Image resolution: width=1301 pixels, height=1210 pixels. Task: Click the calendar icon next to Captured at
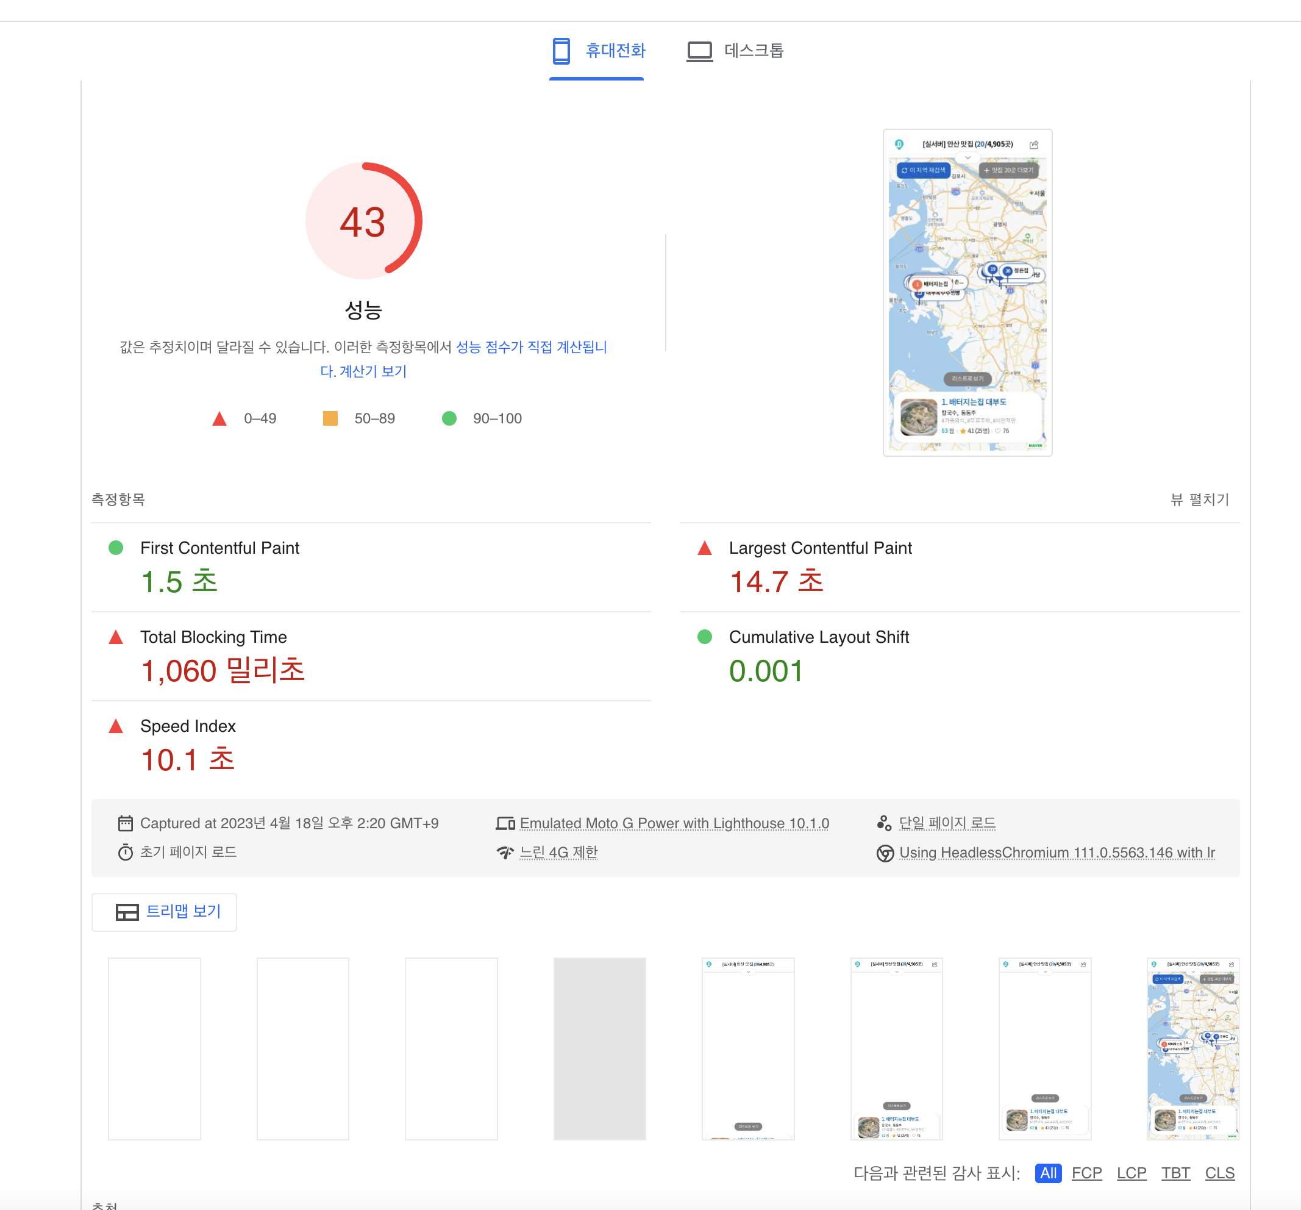[x=125, y=823]
